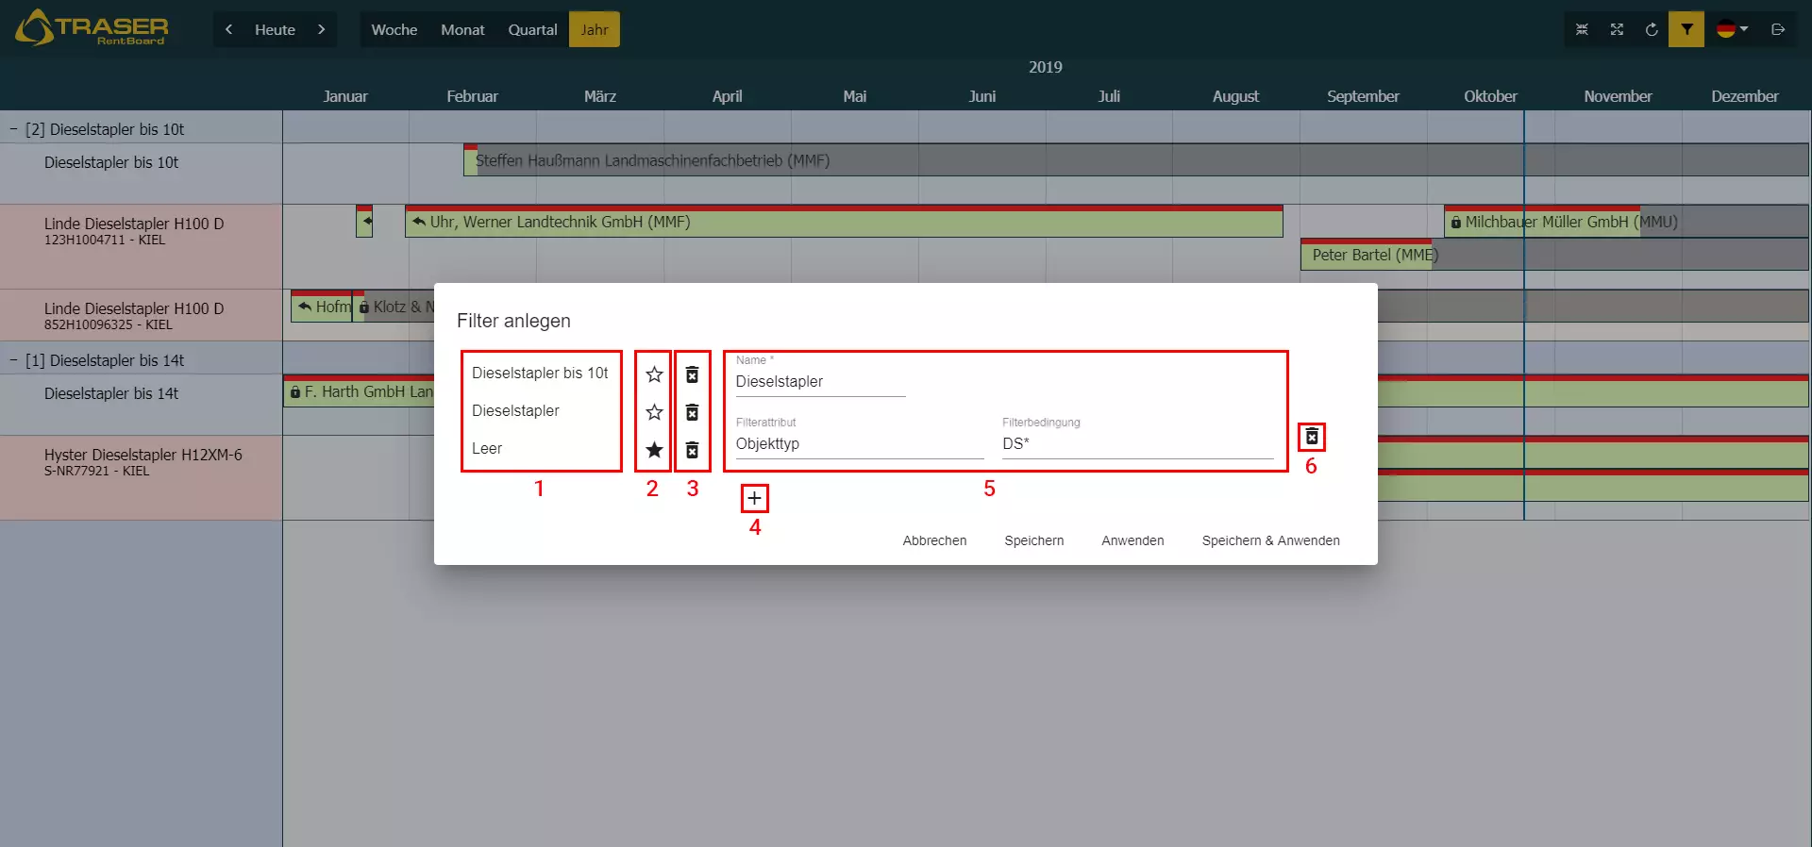Image resolution: width=1812 pixels, height=847 pixels.
Task: Mark 'Dieselstapler bis 10t' filter as favorite
Action: click(x=654, y=374)
